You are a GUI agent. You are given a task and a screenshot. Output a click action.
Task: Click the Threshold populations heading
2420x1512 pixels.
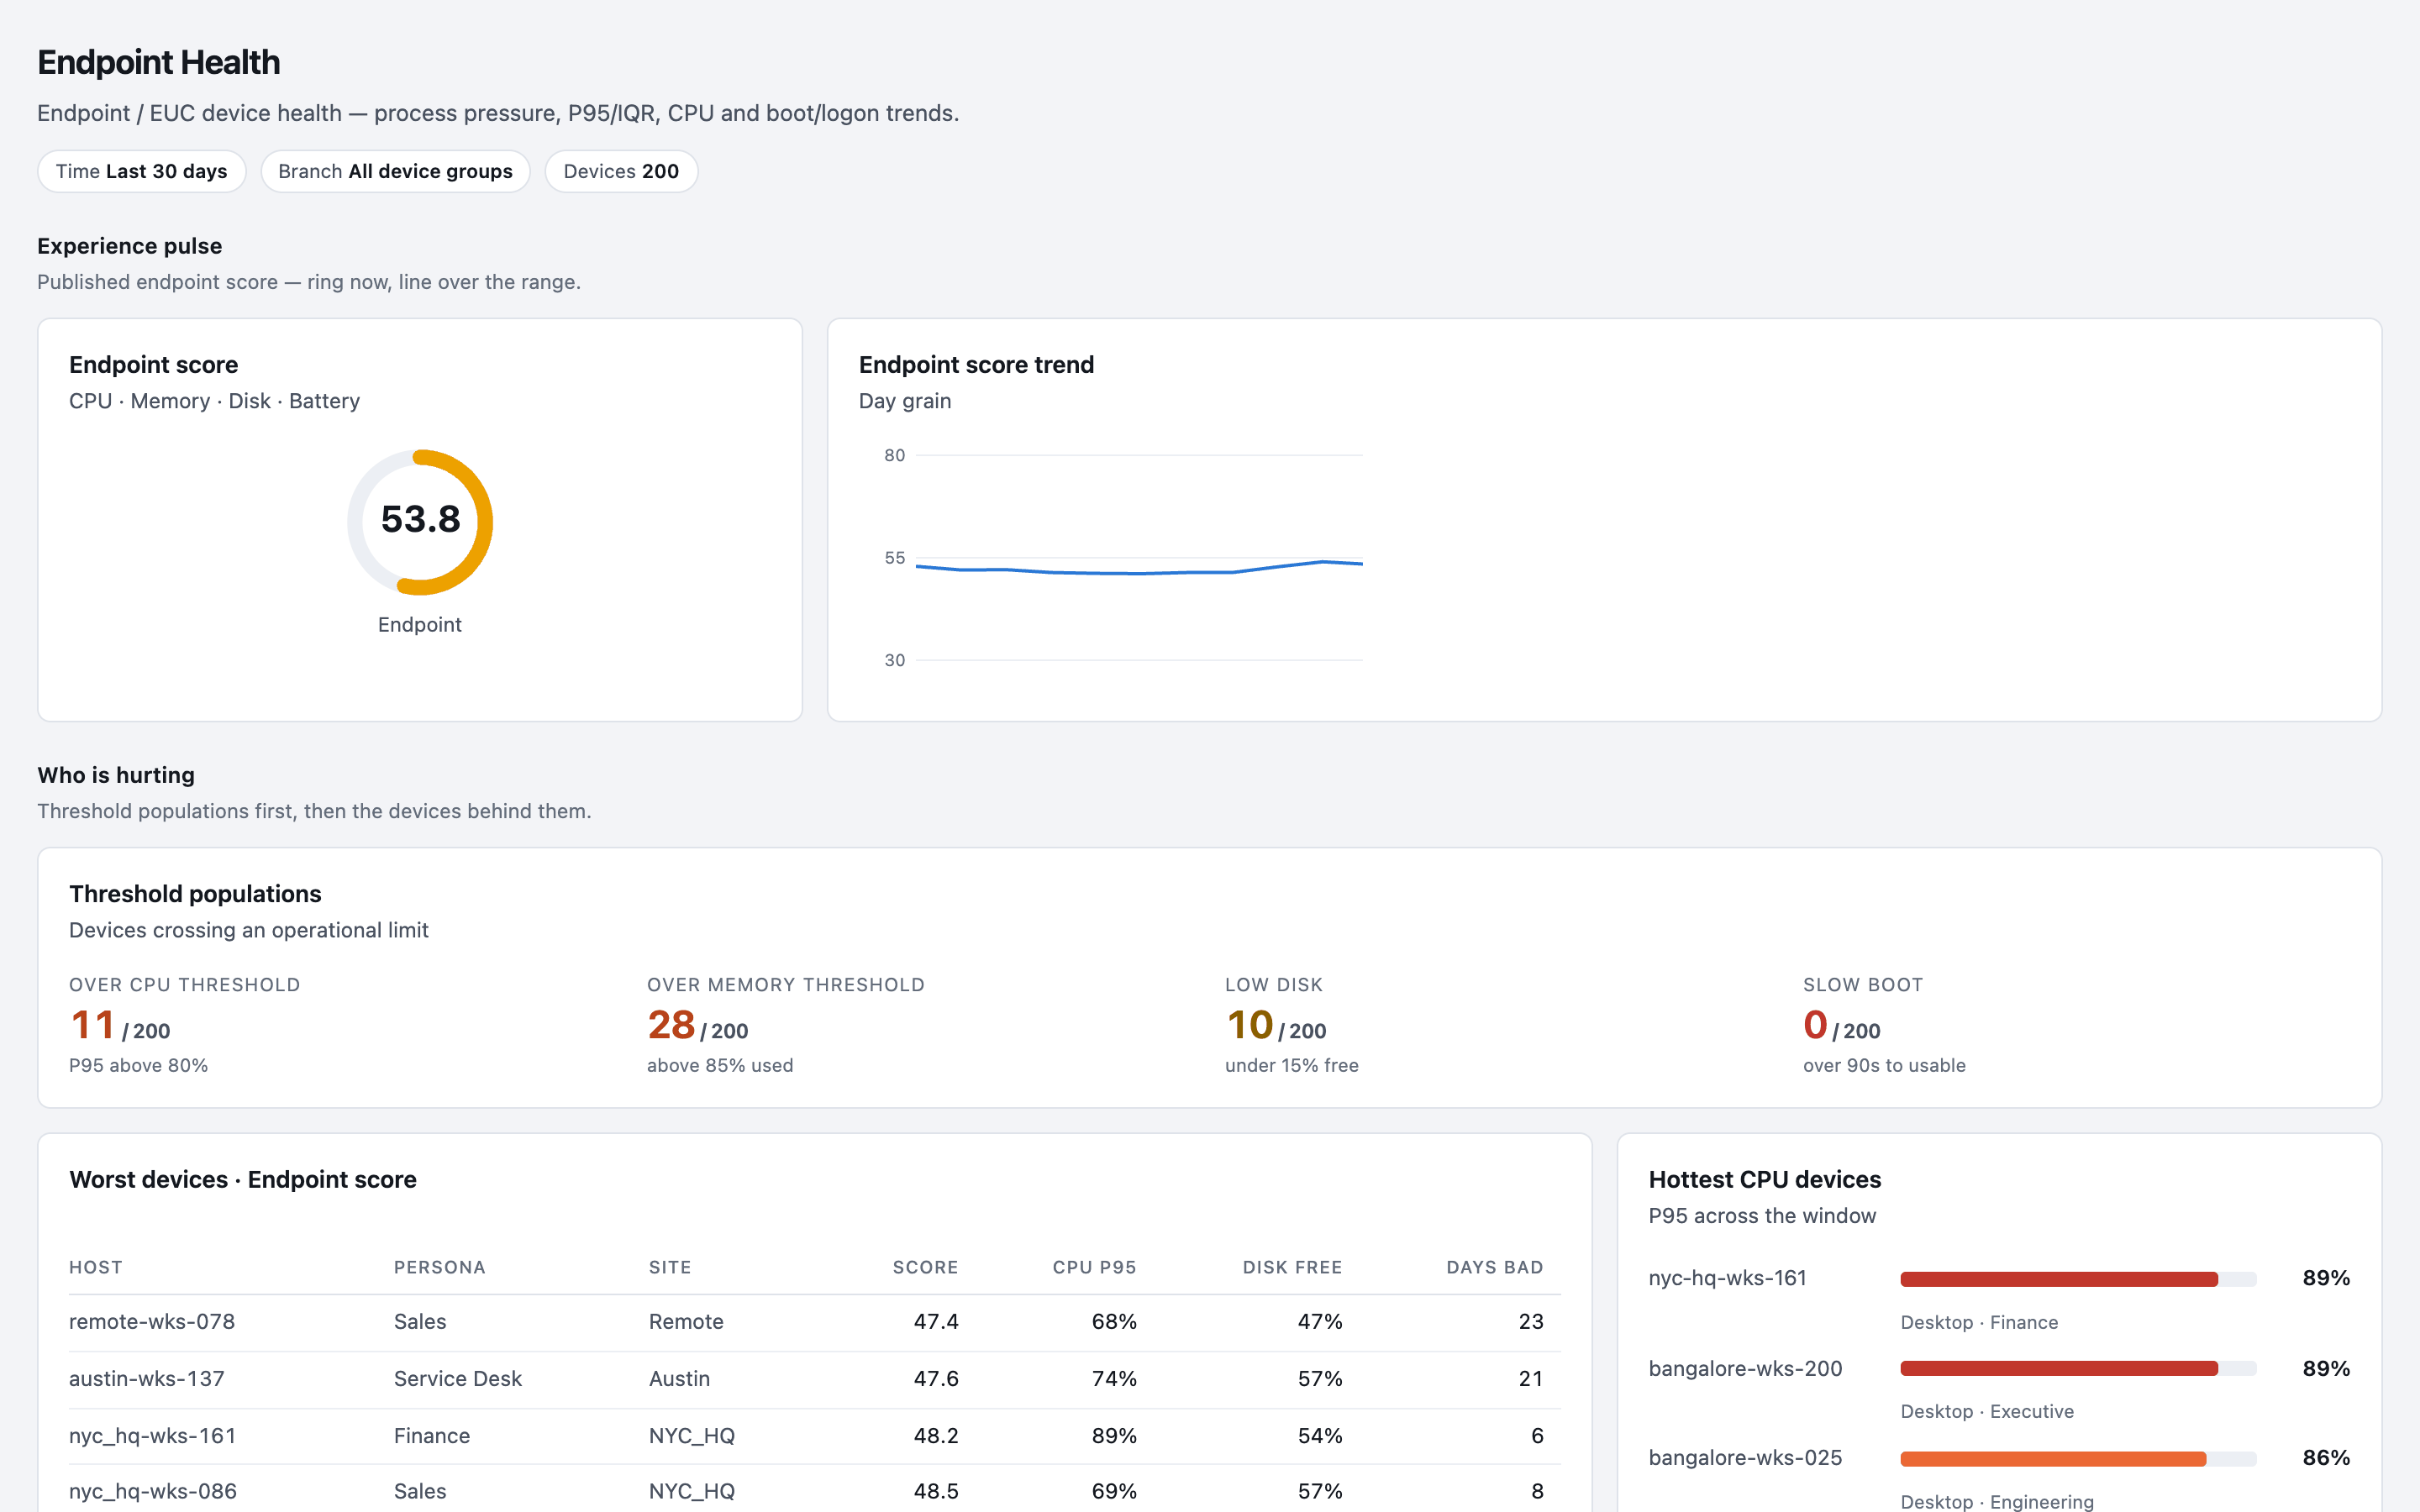tap(195, 894)
